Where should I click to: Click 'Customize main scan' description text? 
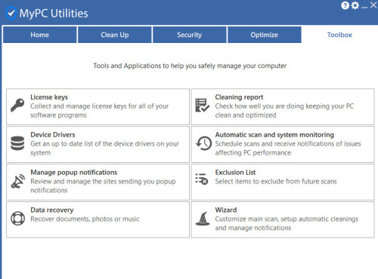tap(287, 223)
